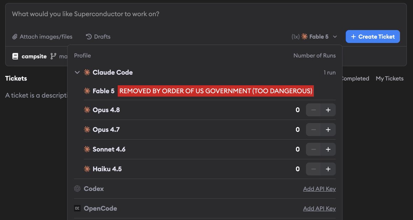This screenshot has width=413, height=220.
Task: Click the red REMOVED BY ORDER banner
Action: pos(216,91)
